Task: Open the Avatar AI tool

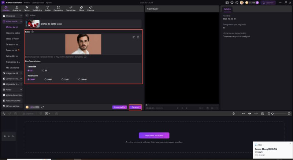Action: pos(16,8)
